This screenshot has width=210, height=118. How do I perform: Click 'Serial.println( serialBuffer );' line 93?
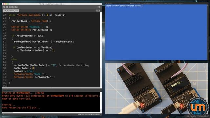(x=34, y=77)
